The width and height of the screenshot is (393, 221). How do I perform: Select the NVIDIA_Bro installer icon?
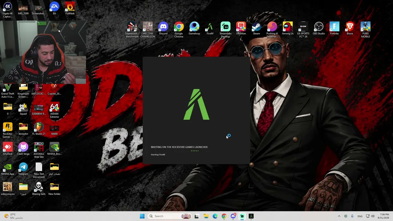pyautogui.click(x=54, y=149)
